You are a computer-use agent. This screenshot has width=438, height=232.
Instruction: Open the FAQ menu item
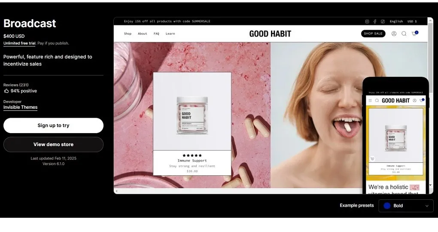tap(156, 34)
